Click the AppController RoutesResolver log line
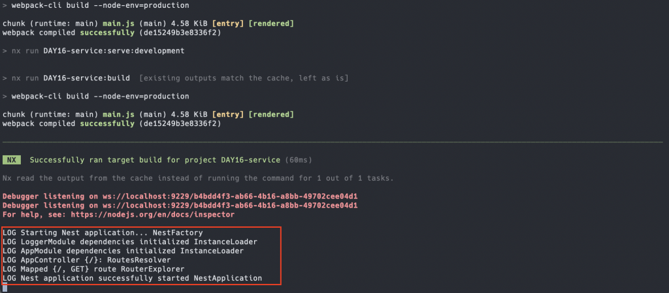 (87, 260)
